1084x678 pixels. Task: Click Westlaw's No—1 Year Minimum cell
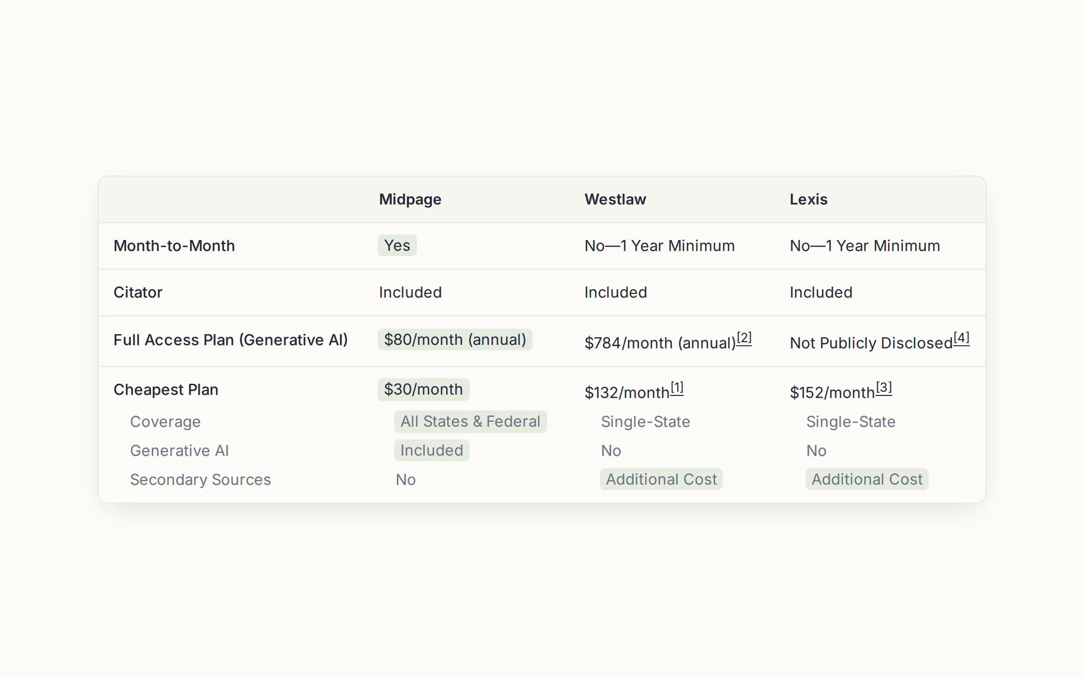point(659,246)
